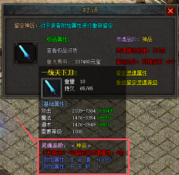Click the 对话 title bar text

[x=90, y=10]
